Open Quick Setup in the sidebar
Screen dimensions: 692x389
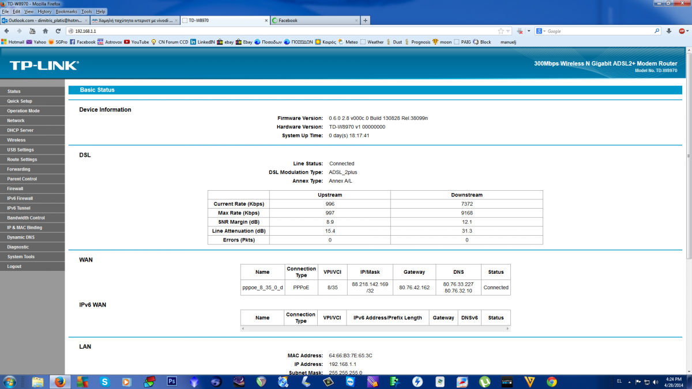32,101
